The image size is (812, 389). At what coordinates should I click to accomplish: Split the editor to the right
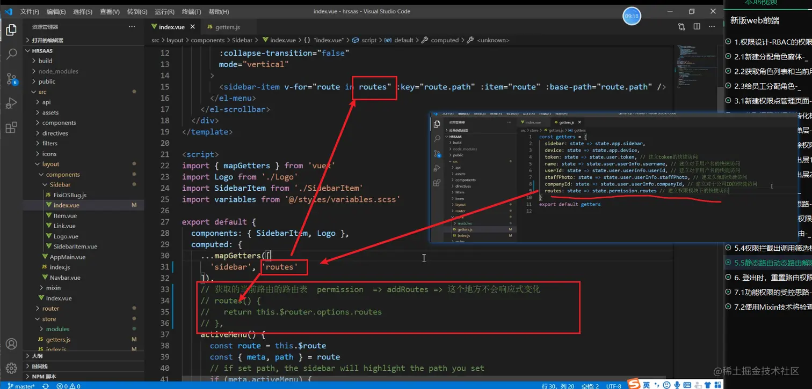point(697,27)
